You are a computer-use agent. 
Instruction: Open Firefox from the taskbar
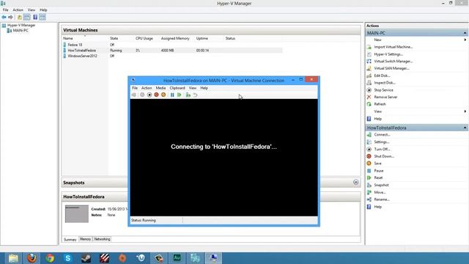pyautogui.click(x=32, y=258)
